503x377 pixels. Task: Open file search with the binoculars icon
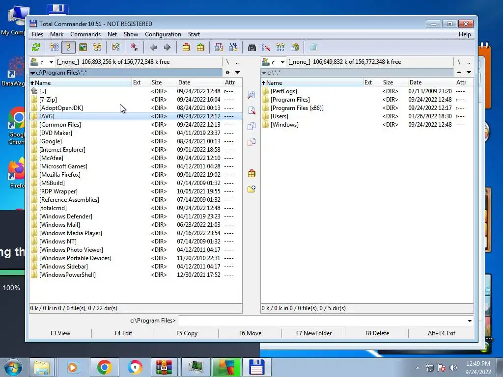252,48
